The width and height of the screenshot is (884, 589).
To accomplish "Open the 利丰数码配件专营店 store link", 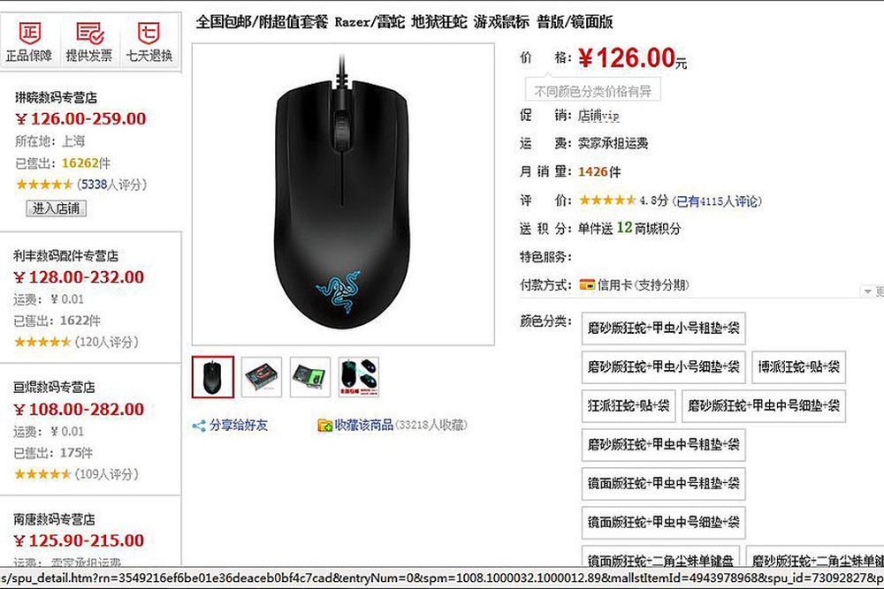I will coord(66,256).
